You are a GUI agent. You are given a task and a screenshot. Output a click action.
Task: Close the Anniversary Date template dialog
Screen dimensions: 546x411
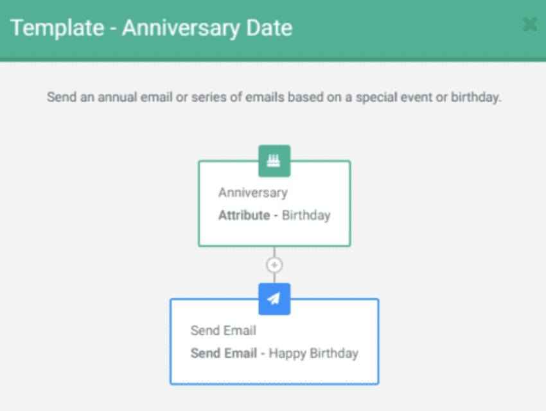pyautogui.click(x=530, y=24)
